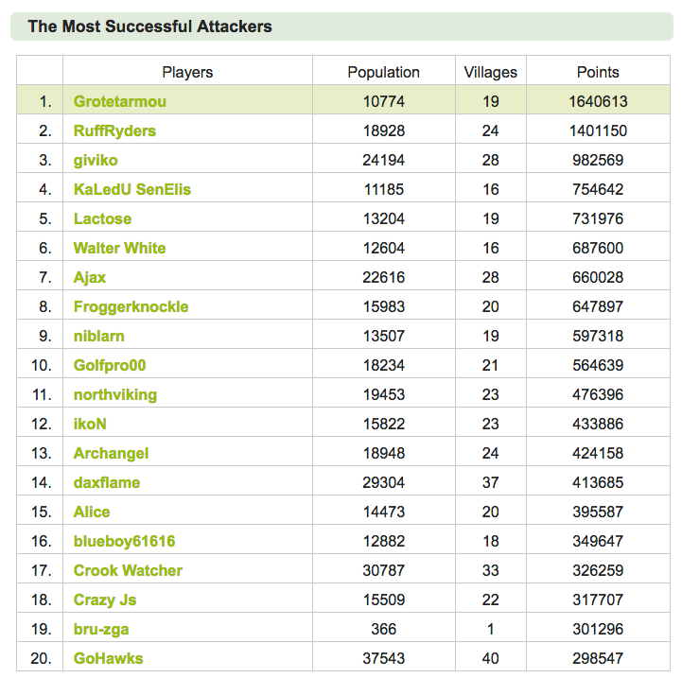Click the bru-zga player name
The image size is (682, 678).
pos(101,629)
